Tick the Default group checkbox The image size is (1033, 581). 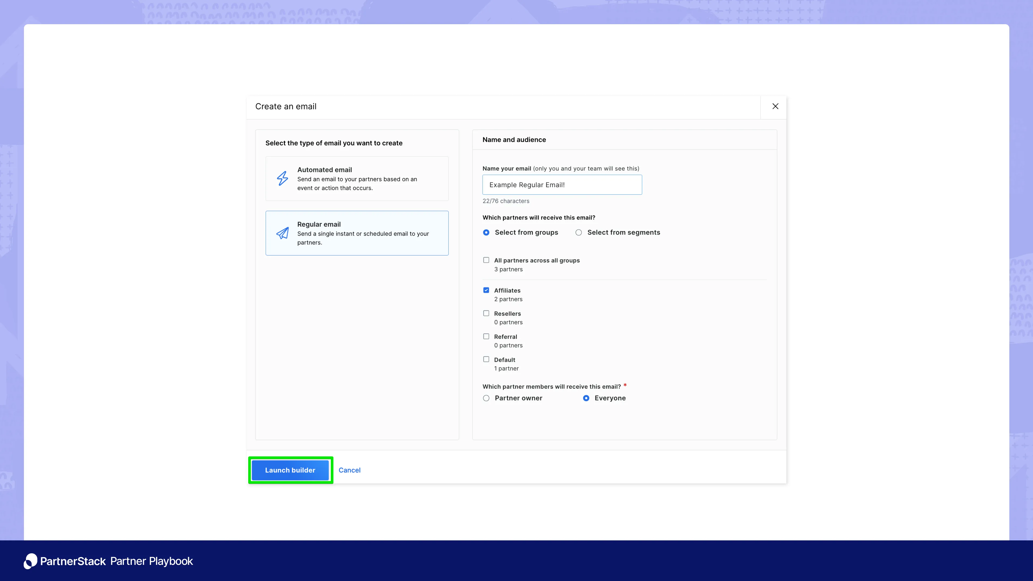click(486, 360)
